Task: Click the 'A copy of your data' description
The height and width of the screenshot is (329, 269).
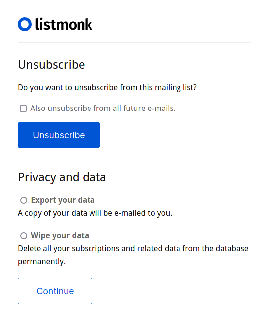Action: point(95,213)
